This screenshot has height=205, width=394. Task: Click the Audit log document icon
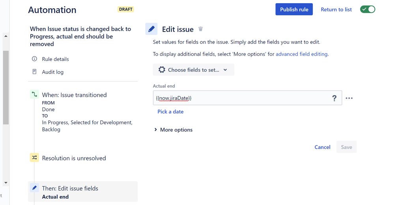coord(34,72)
